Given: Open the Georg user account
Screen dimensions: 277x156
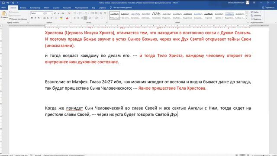Looking at the screenshot, I should 238,3.
